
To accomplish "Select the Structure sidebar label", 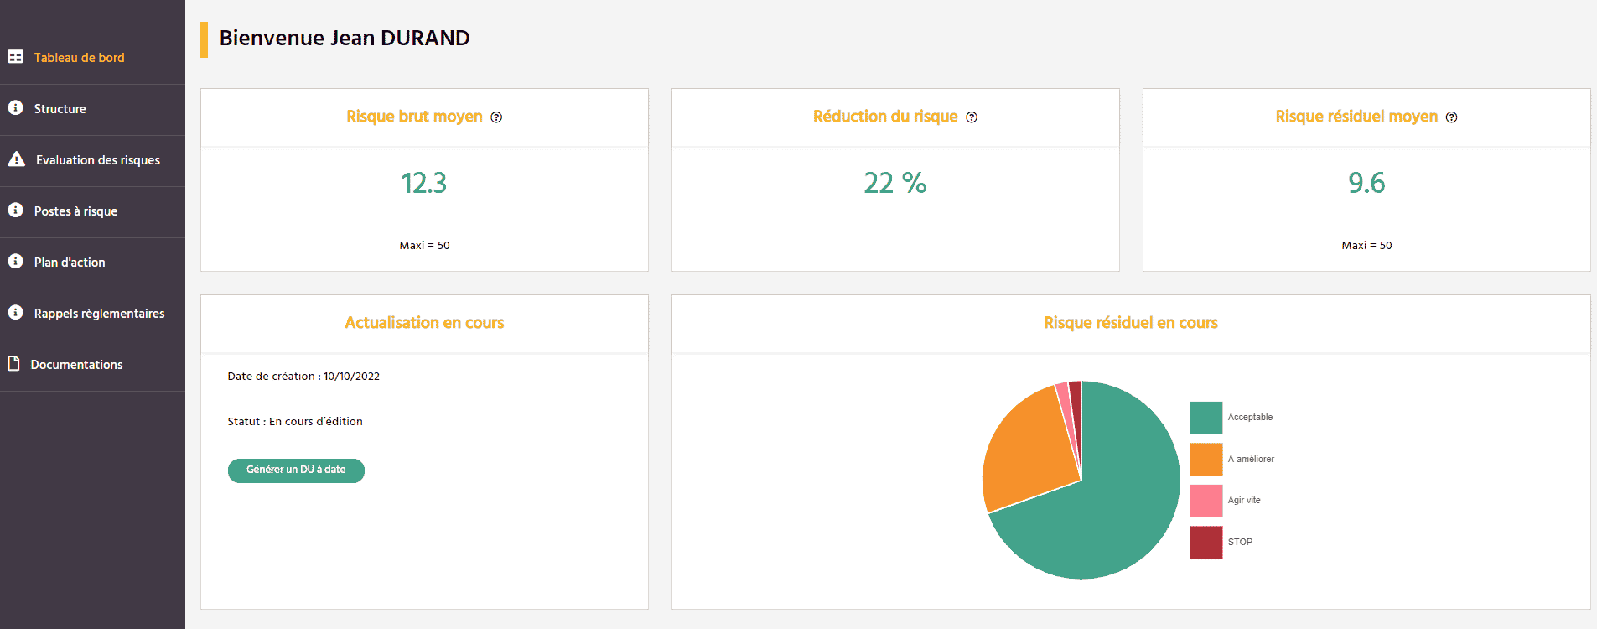I will pos(60,109).
